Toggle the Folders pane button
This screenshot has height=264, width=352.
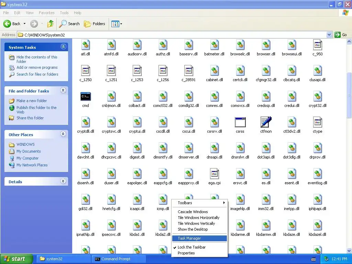[x=95, y=24]
